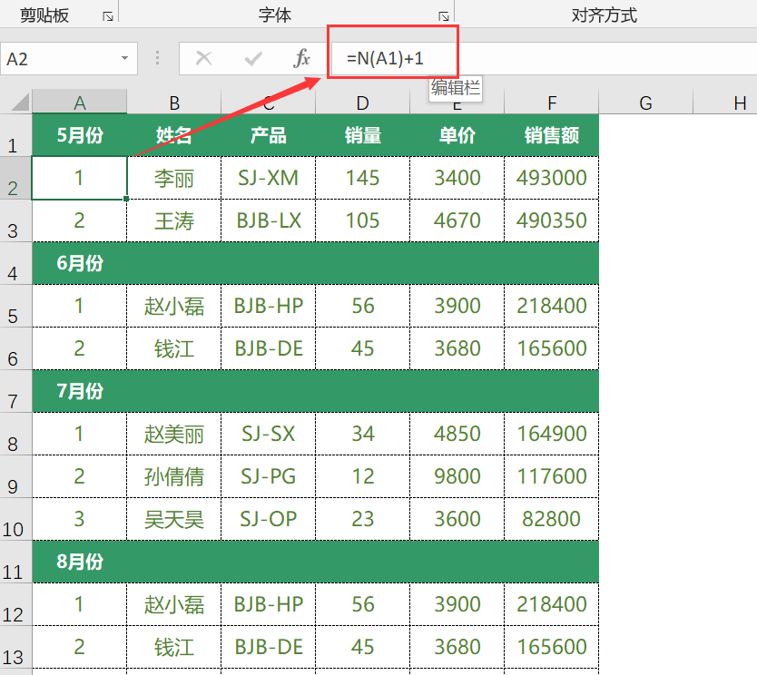This screenshot has height=675, width=757.
Task: Select row 1 header
Action: tap(15, 135)
